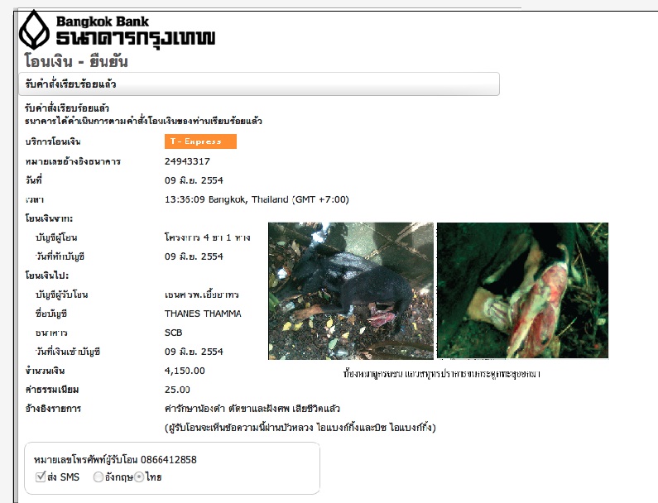Click the recipient phone number 0866412858
658x503 pixels.
point(169,460)
